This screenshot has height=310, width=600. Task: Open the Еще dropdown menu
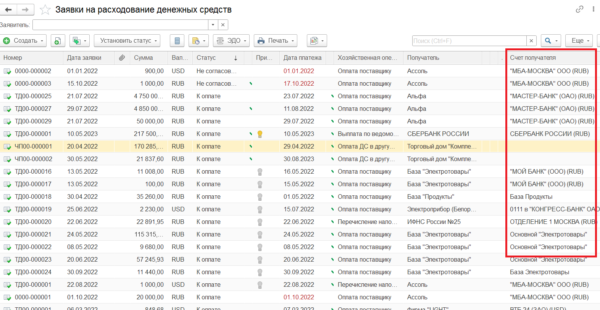(579, 41)
